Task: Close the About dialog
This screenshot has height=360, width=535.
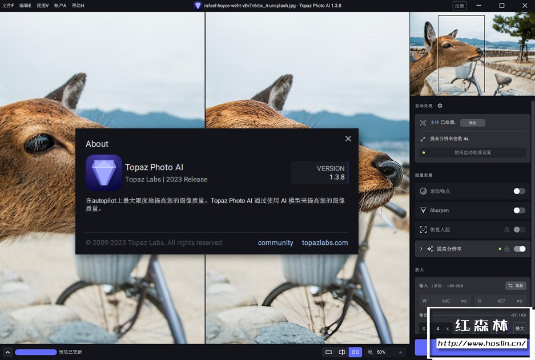Action: [x=348, y=139]
